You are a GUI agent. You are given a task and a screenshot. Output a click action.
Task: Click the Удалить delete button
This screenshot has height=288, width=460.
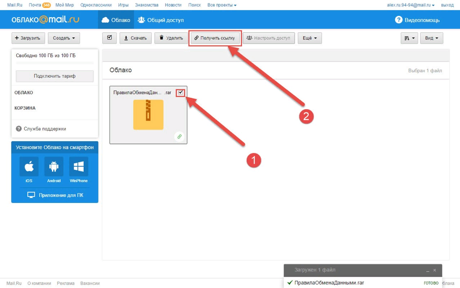(171, 38)
